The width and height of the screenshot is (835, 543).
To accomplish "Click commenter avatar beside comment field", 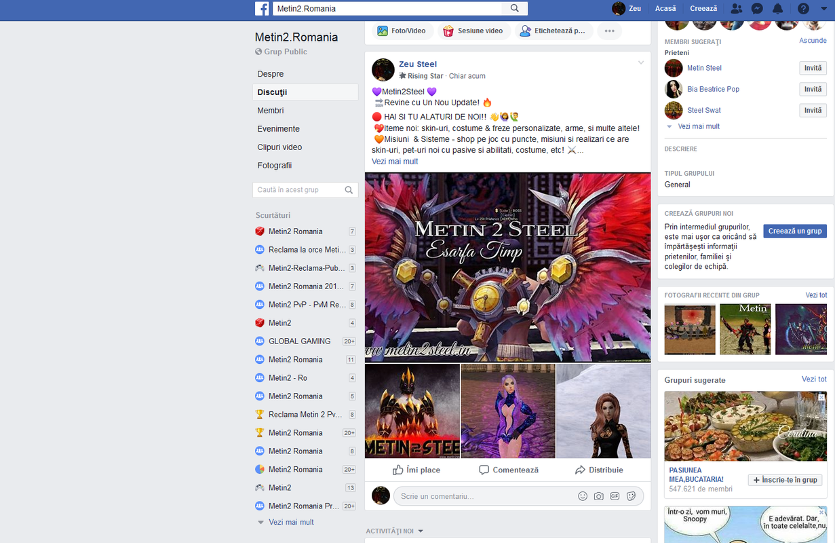I will (x=381, y=495).
